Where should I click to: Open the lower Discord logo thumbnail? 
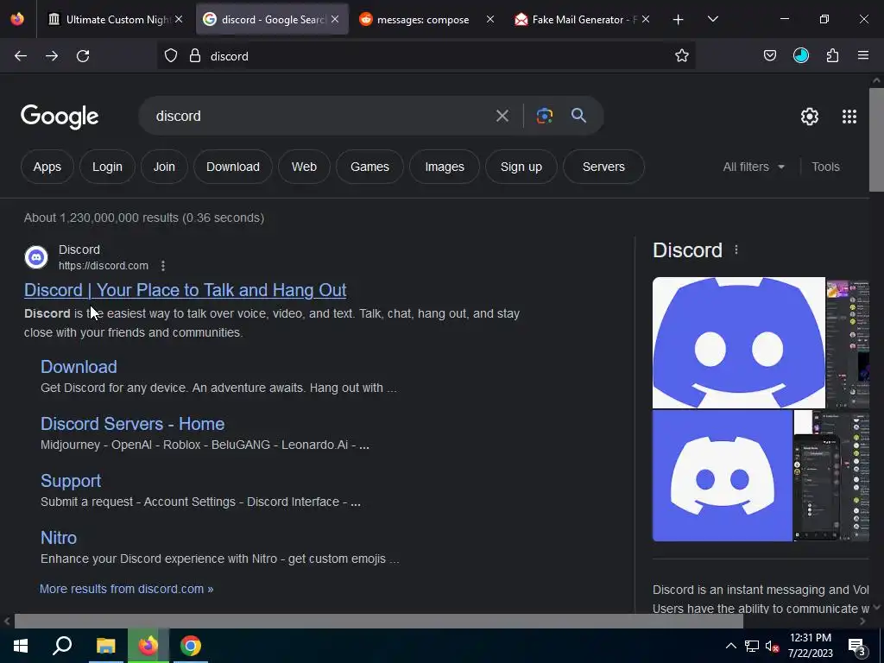pos(723,476)
